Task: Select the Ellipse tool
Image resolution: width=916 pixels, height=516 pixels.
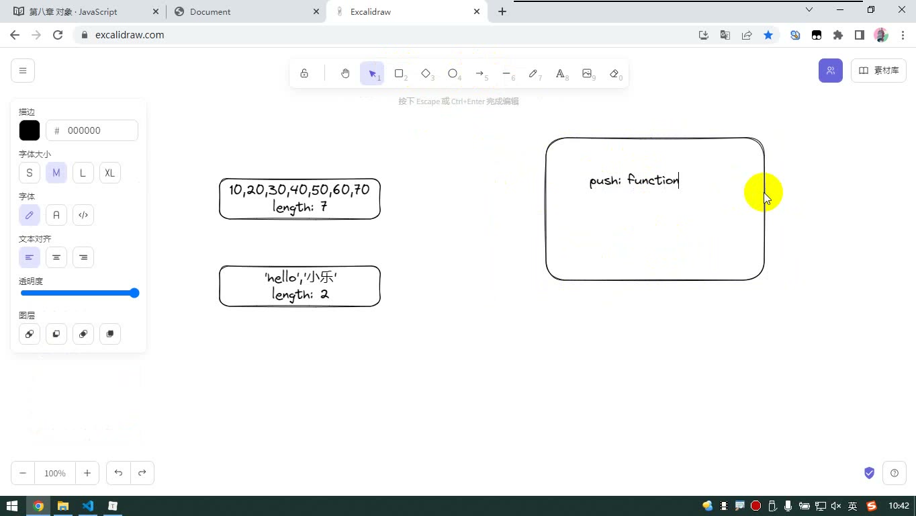Action: [x=453, y=73]
